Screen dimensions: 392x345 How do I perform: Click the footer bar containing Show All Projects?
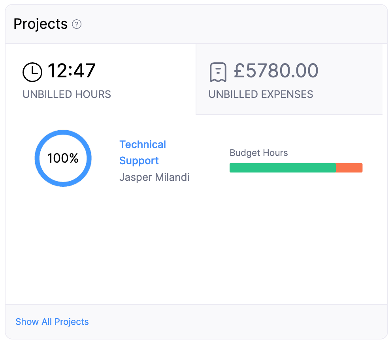point(196,322)
